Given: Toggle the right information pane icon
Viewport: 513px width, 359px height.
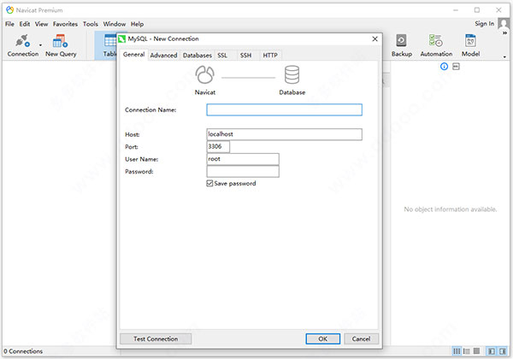Looking at the screenshot, I should point(502,351).
